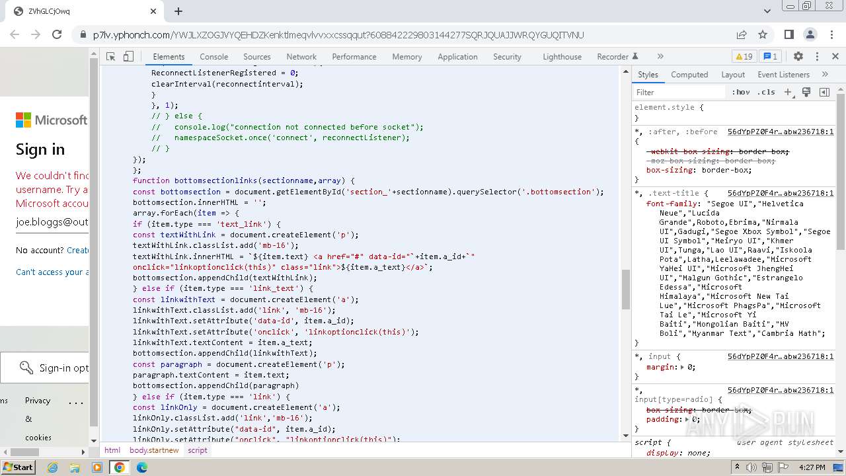Screen dimensions: 846x476
Task: Expand more Styles pane tabs chevron
Action: 825,75
